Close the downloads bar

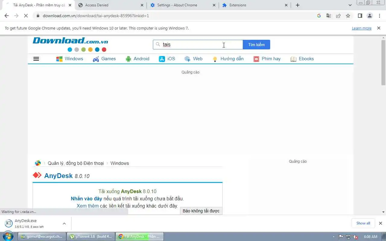(381, 223)
